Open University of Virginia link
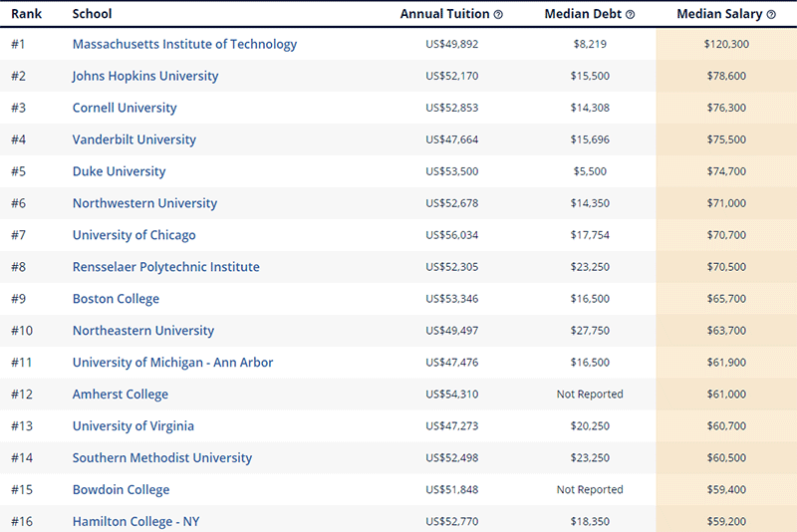 pyautogui.click(x=133, y=426)
